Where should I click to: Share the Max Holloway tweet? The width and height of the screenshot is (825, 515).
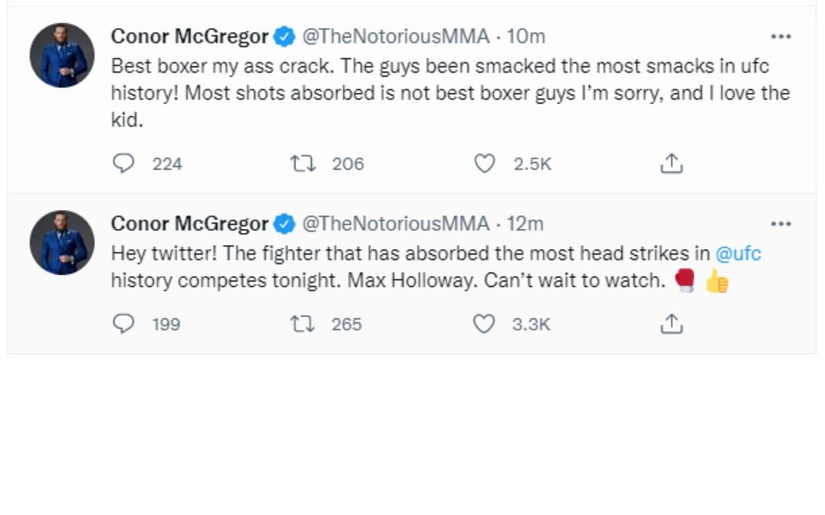(670, 323)
